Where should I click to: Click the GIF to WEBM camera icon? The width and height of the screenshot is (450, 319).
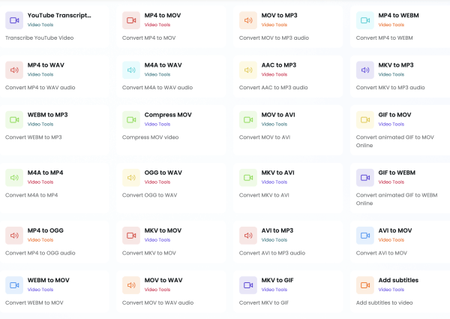pos(365,178)
